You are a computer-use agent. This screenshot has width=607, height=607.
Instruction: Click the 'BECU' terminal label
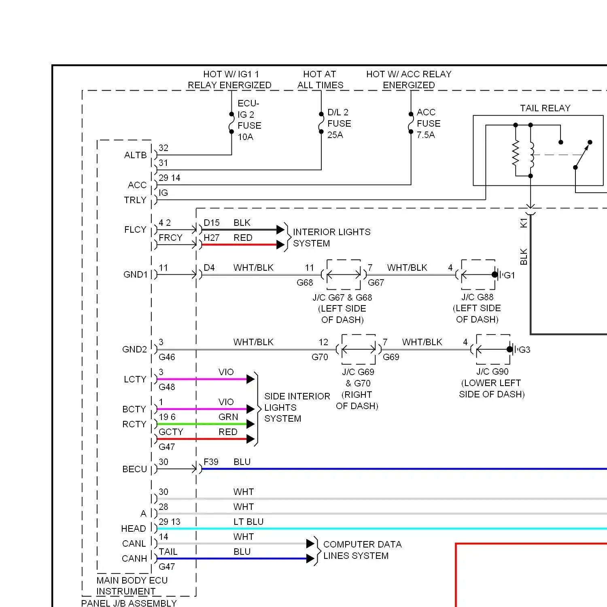click(135, 469)
